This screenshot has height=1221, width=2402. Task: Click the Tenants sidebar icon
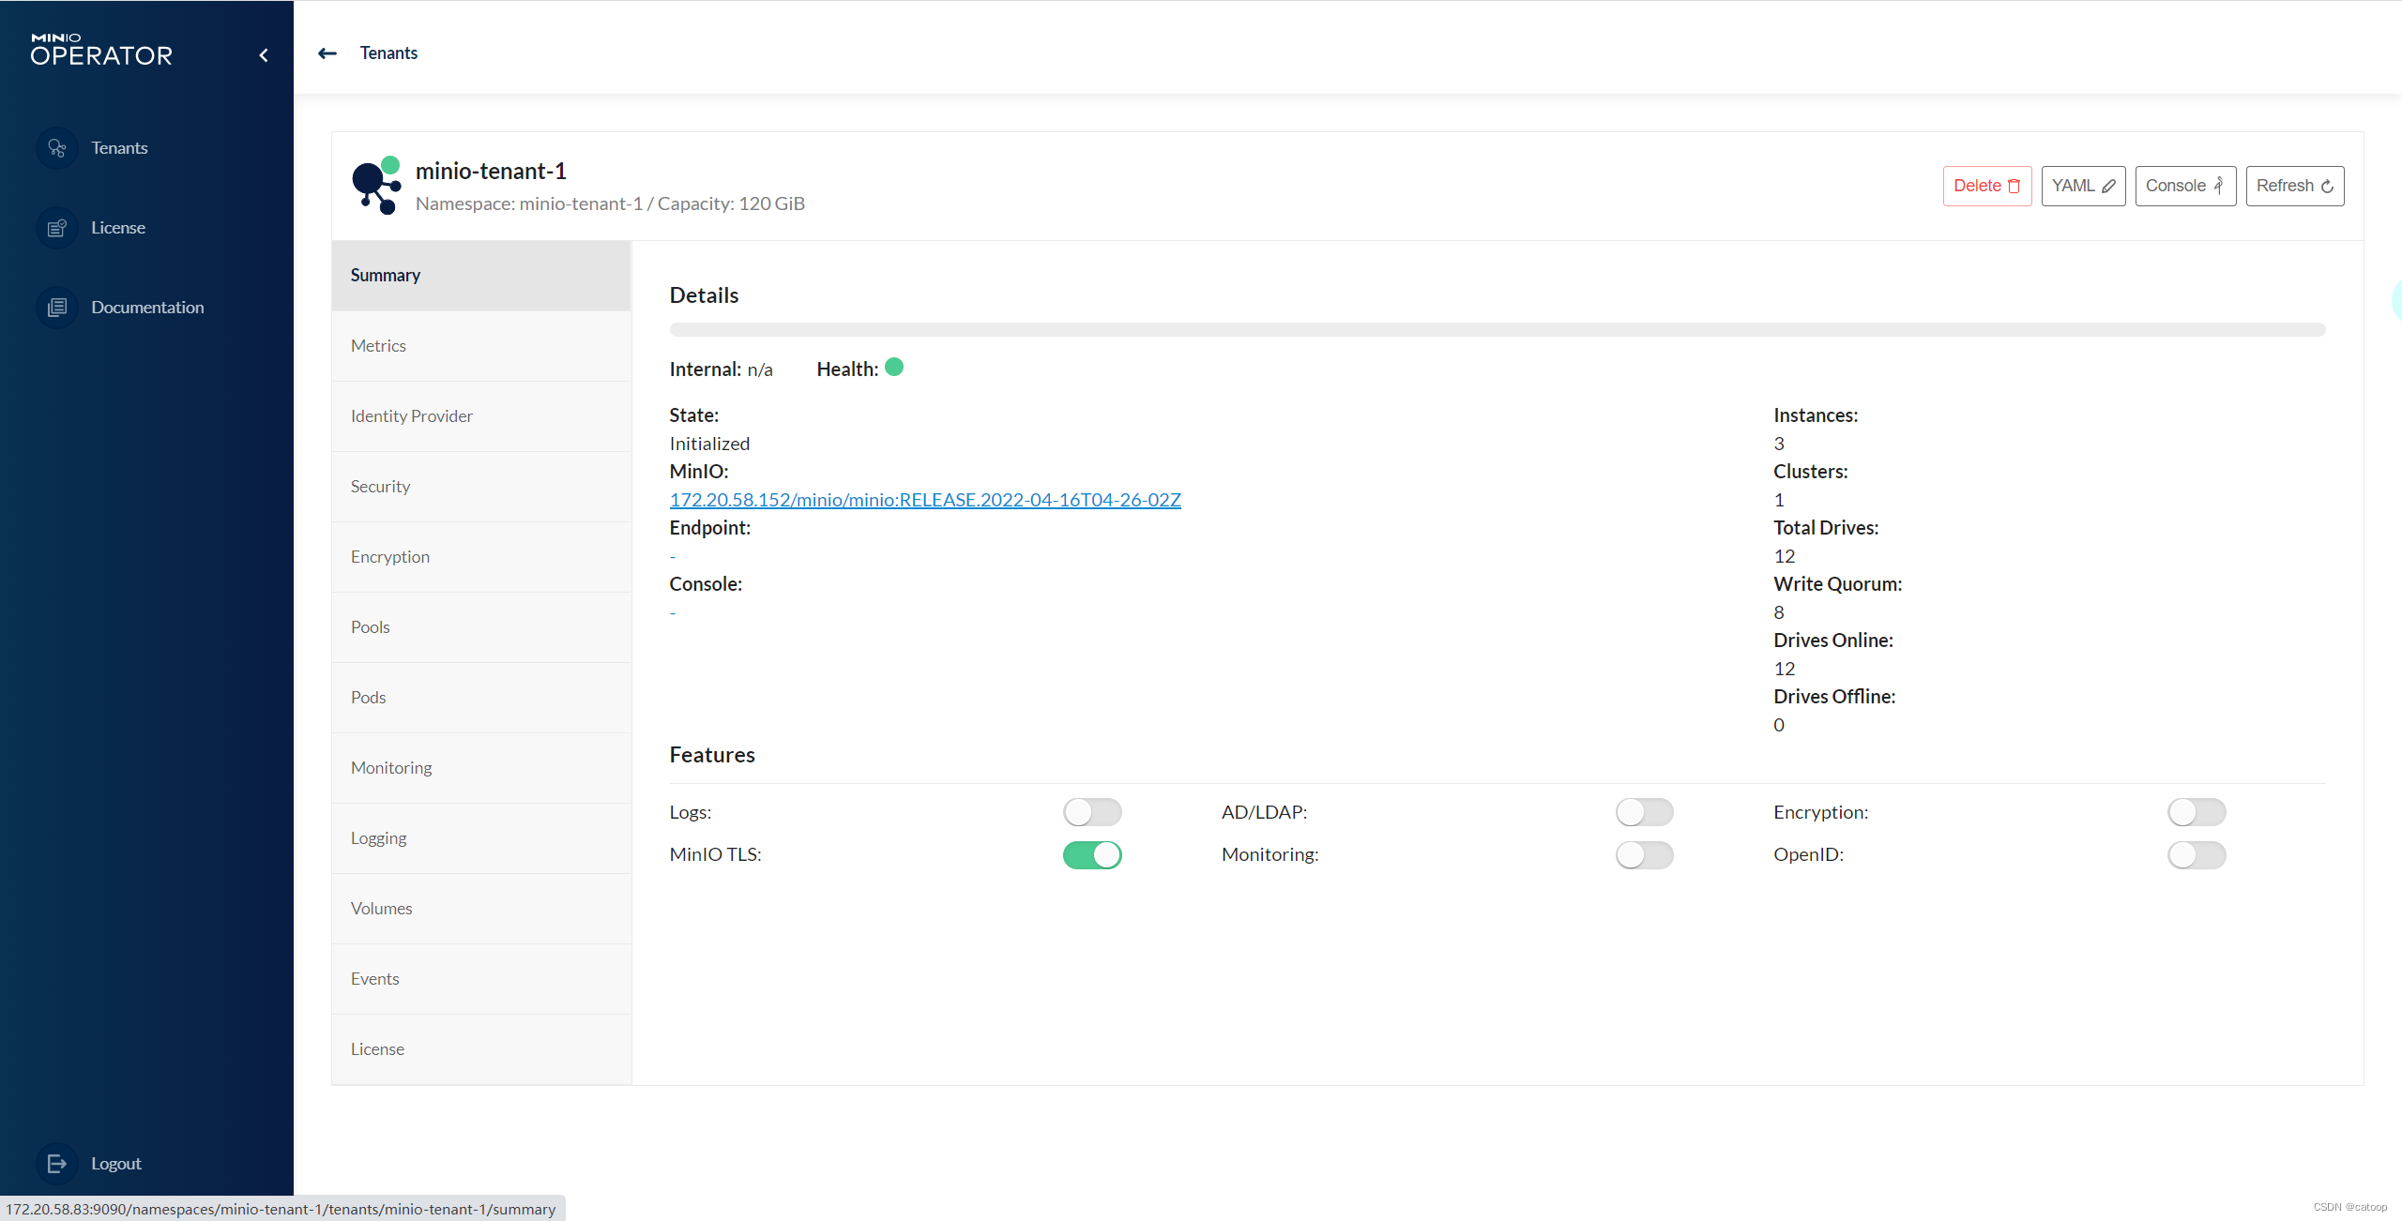coord(56,148)
